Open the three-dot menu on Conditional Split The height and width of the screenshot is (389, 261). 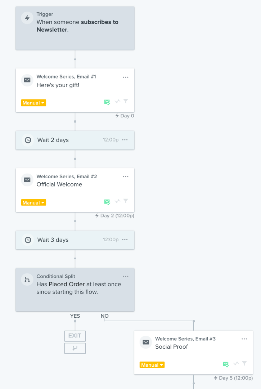(x=126, y=276)
